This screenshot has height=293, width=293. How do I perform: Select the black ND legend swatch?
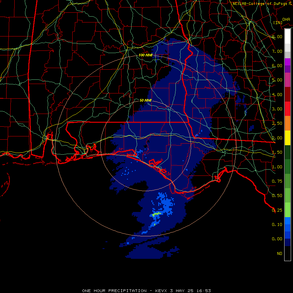click(x=287, y=253)
